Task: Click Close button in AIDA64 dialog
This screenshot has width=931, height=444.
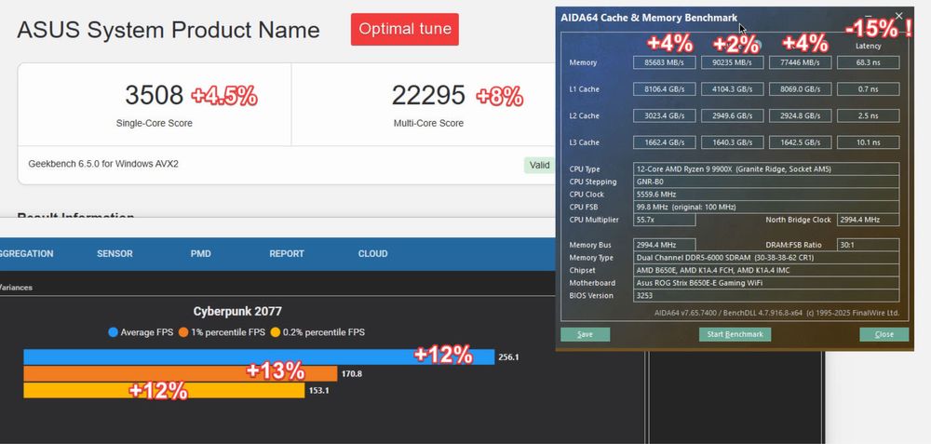Action: pos(884,334)
